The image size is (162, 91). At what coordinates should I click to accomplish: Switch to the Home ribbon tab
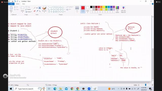click(x=17, y=4)
